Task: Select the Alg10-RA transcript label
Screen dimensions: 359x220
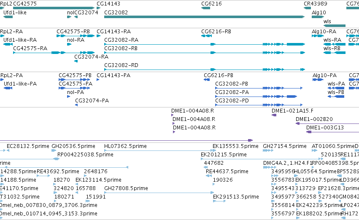Action: (324, 32)
